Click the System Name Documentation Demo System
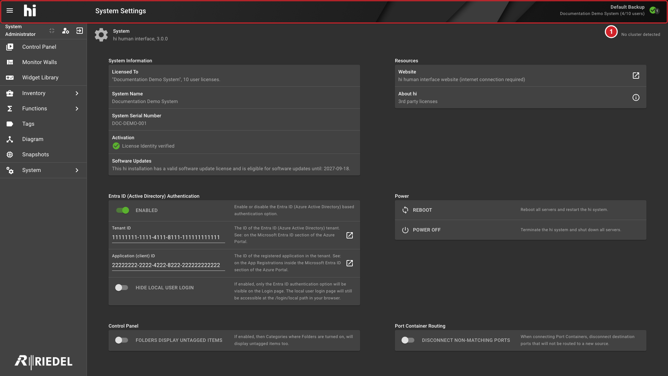The height and width of the screenshot is (376, 668). tap(145, 102)
